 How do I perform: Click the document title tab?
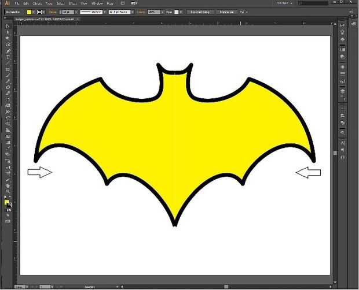tap(45, 19)
